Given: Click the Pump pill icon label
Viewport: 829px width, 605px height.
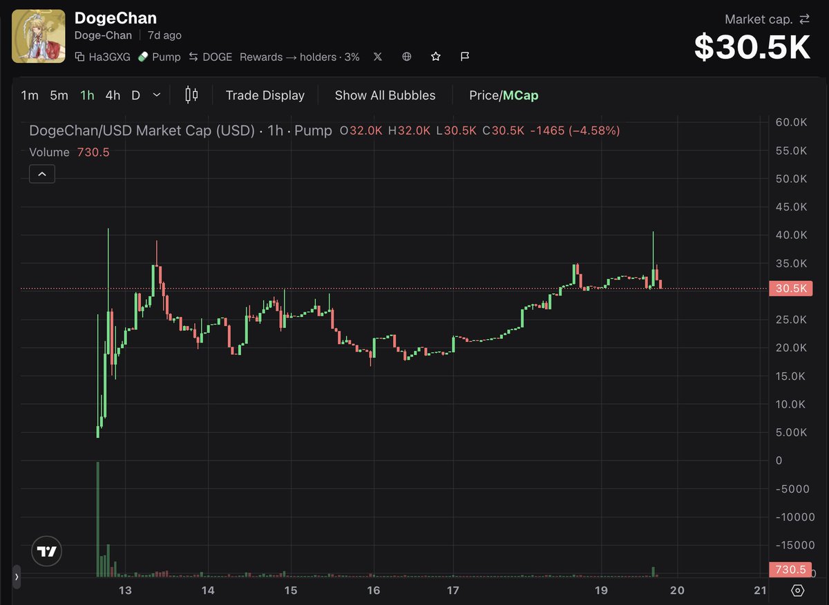Looking at the screenshot, I should click(159, 57).
